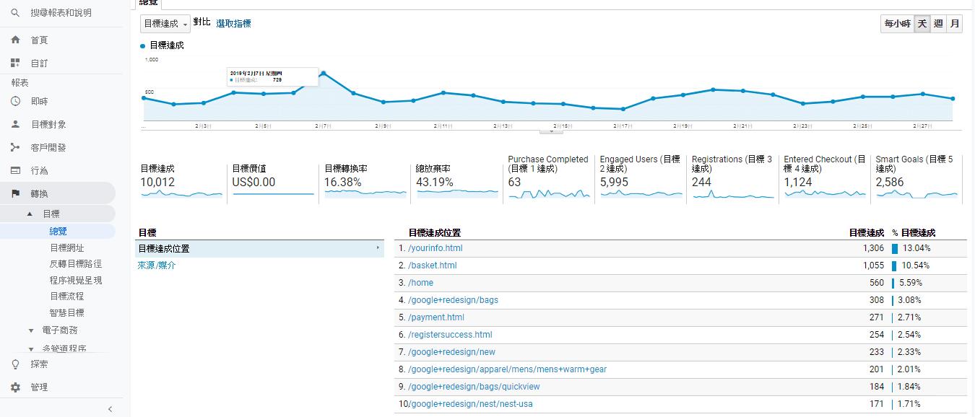This screenshot has width=975, height=417.
Task: Click the 目標達成 legend dot
Action: click(x=143, y=45)
